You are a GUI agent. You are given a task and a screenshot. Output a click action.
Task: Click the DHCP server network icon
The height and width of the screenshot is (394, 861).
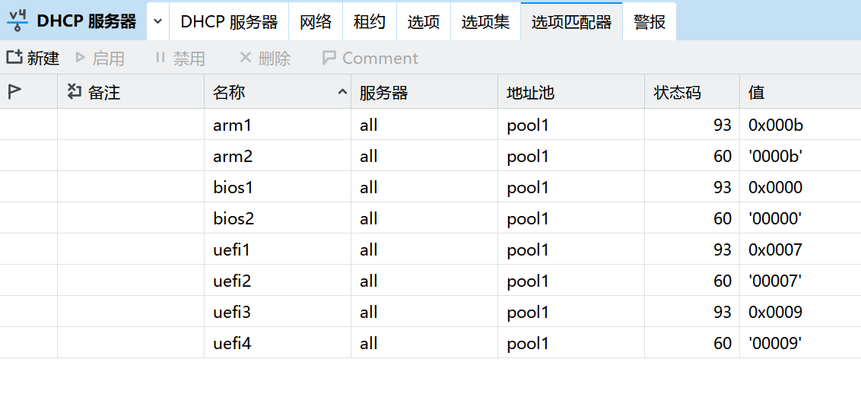(17, 21)
